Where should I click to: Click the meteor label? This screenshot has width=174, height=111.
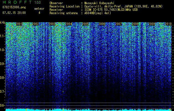click(39, 9)
